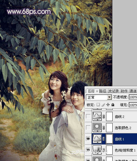The width and height of the screenshot is (137, 161).
Task: Toggle lock image pixels brush icon
Action: [103, 105]
